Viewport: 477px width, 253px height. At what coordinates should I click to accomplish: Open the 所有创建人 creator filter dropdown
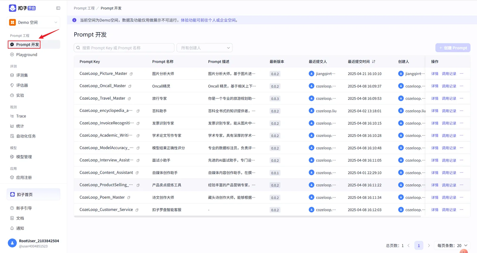pos(205,48)
